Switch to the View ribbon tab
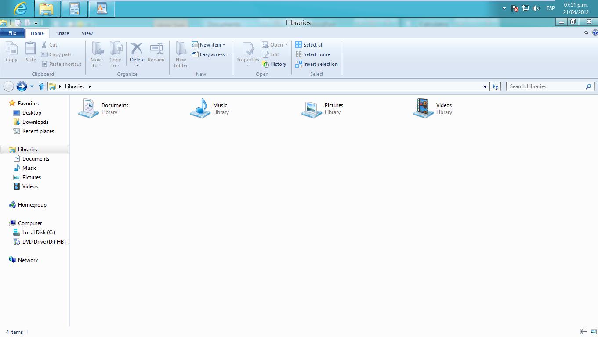This screenshot has height=337, width=598. [x=87, y=33]
